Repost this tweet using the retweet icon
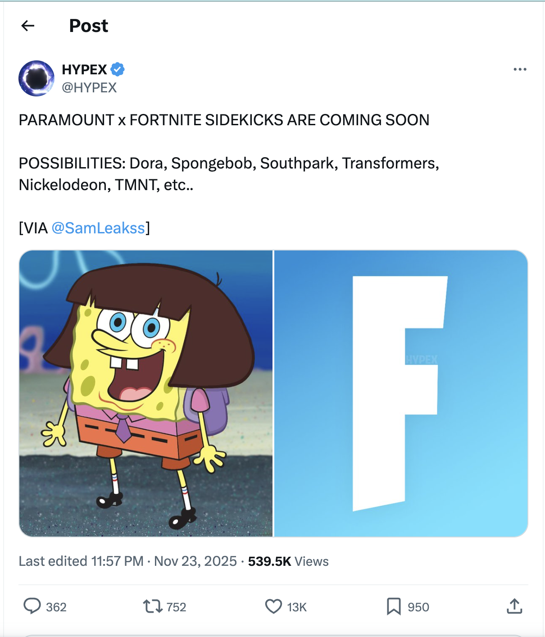Image resolution: width=545 pixels, height=637 pixels. point(153,607)
